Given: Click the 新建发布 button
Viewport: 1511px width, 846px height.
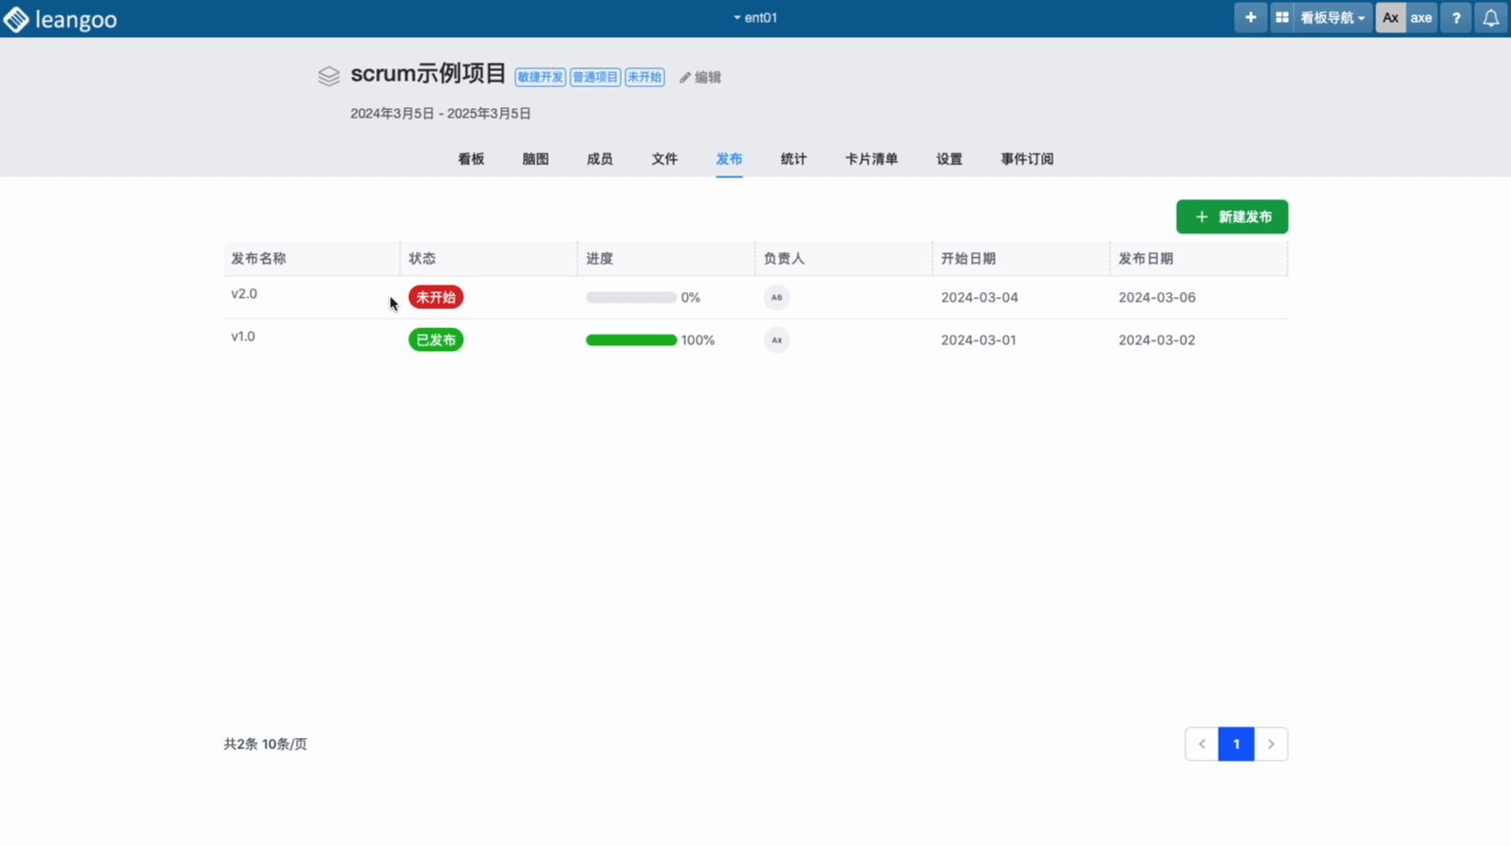Looking at the screenshot, I should [x=1232, y=217].
